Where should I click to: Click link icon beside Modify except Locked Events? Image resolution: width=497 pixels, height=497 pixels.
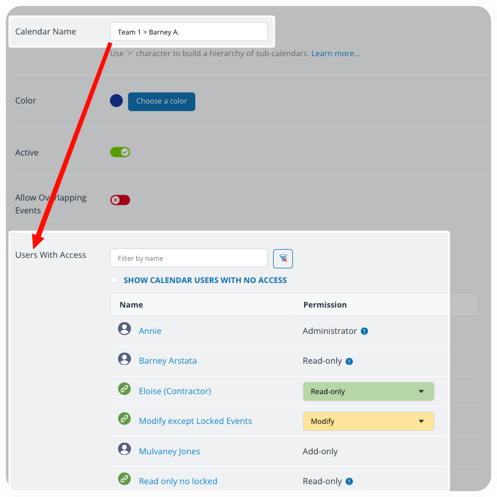coord(125,419)
